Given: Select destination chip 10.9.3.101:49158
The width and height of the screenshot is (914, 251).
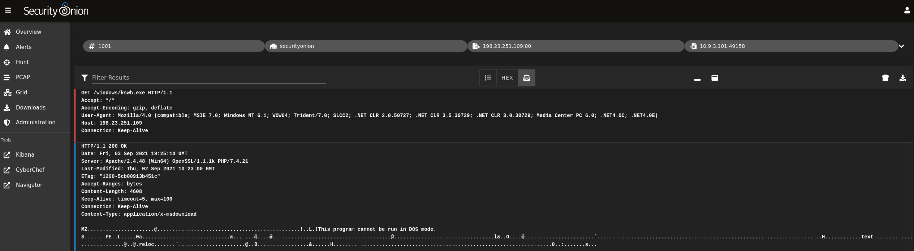Looking at the screenshot, I should click(791, 46).
